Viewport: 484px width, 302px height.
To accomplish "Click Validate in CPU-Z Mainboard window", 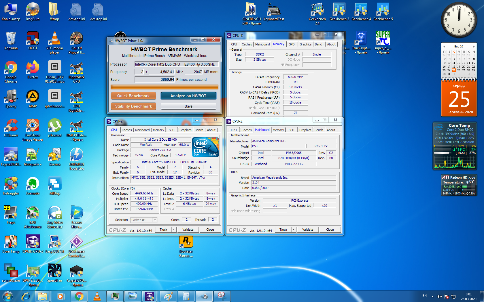I will point(308,230).
